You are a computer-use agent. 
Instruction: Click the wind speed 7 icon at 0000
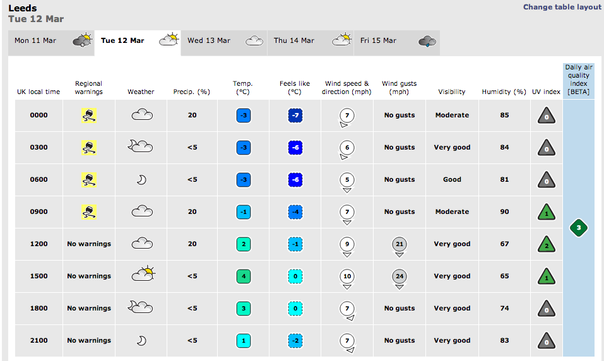(346, 117)
